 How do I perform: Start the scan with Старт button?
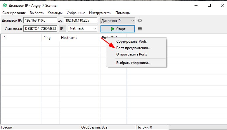click(x=117, y=29)
